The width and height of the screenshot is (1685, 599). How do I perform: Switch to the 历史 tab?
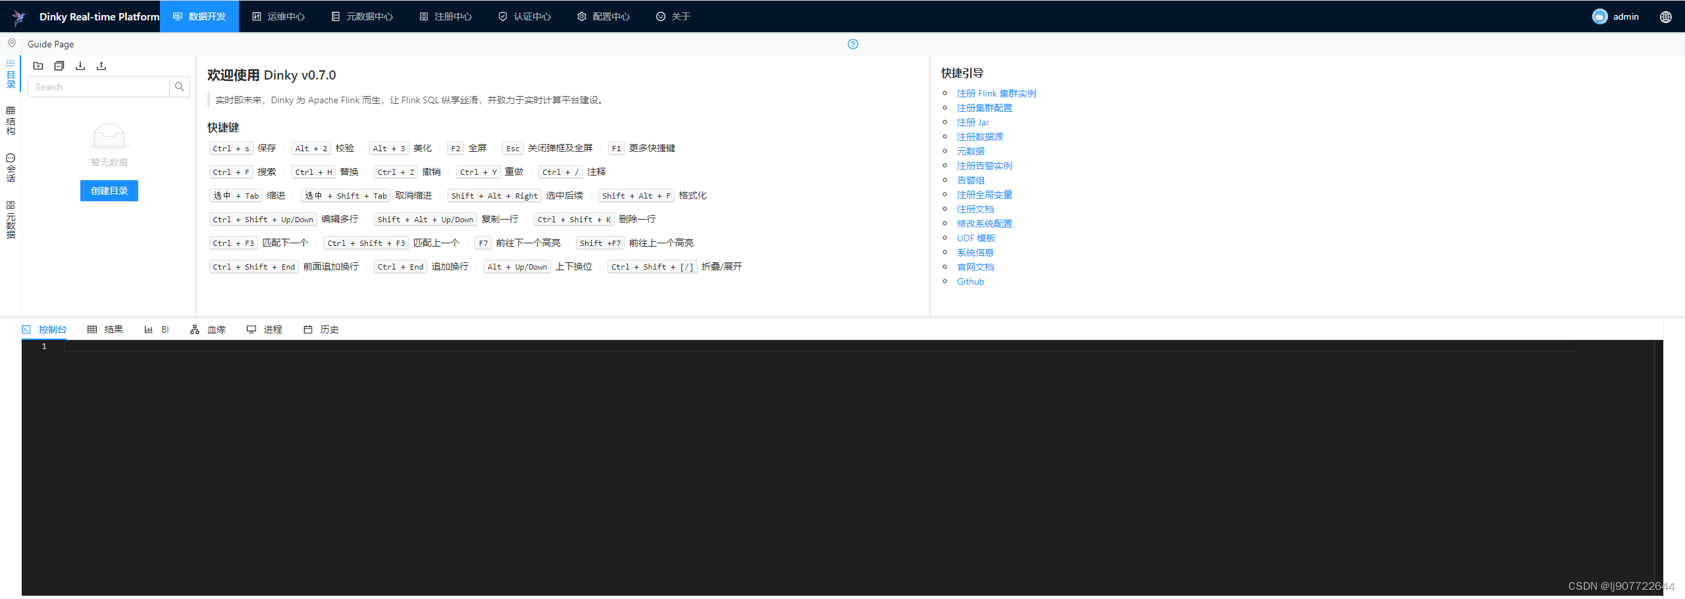[321, 329]
